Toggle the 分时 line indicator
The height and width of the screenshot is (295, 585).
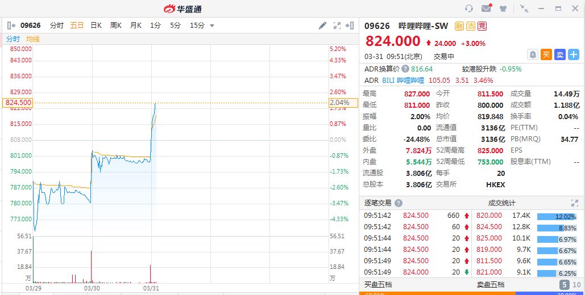(x=13, y=39)
